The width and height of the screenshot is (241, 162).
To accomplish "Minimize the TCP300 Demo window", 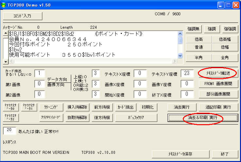I will coord(221,5).
